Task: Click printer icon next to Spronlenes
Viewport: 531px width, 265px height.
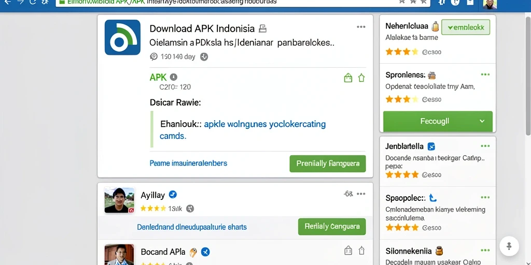Action: click(432, 75)
